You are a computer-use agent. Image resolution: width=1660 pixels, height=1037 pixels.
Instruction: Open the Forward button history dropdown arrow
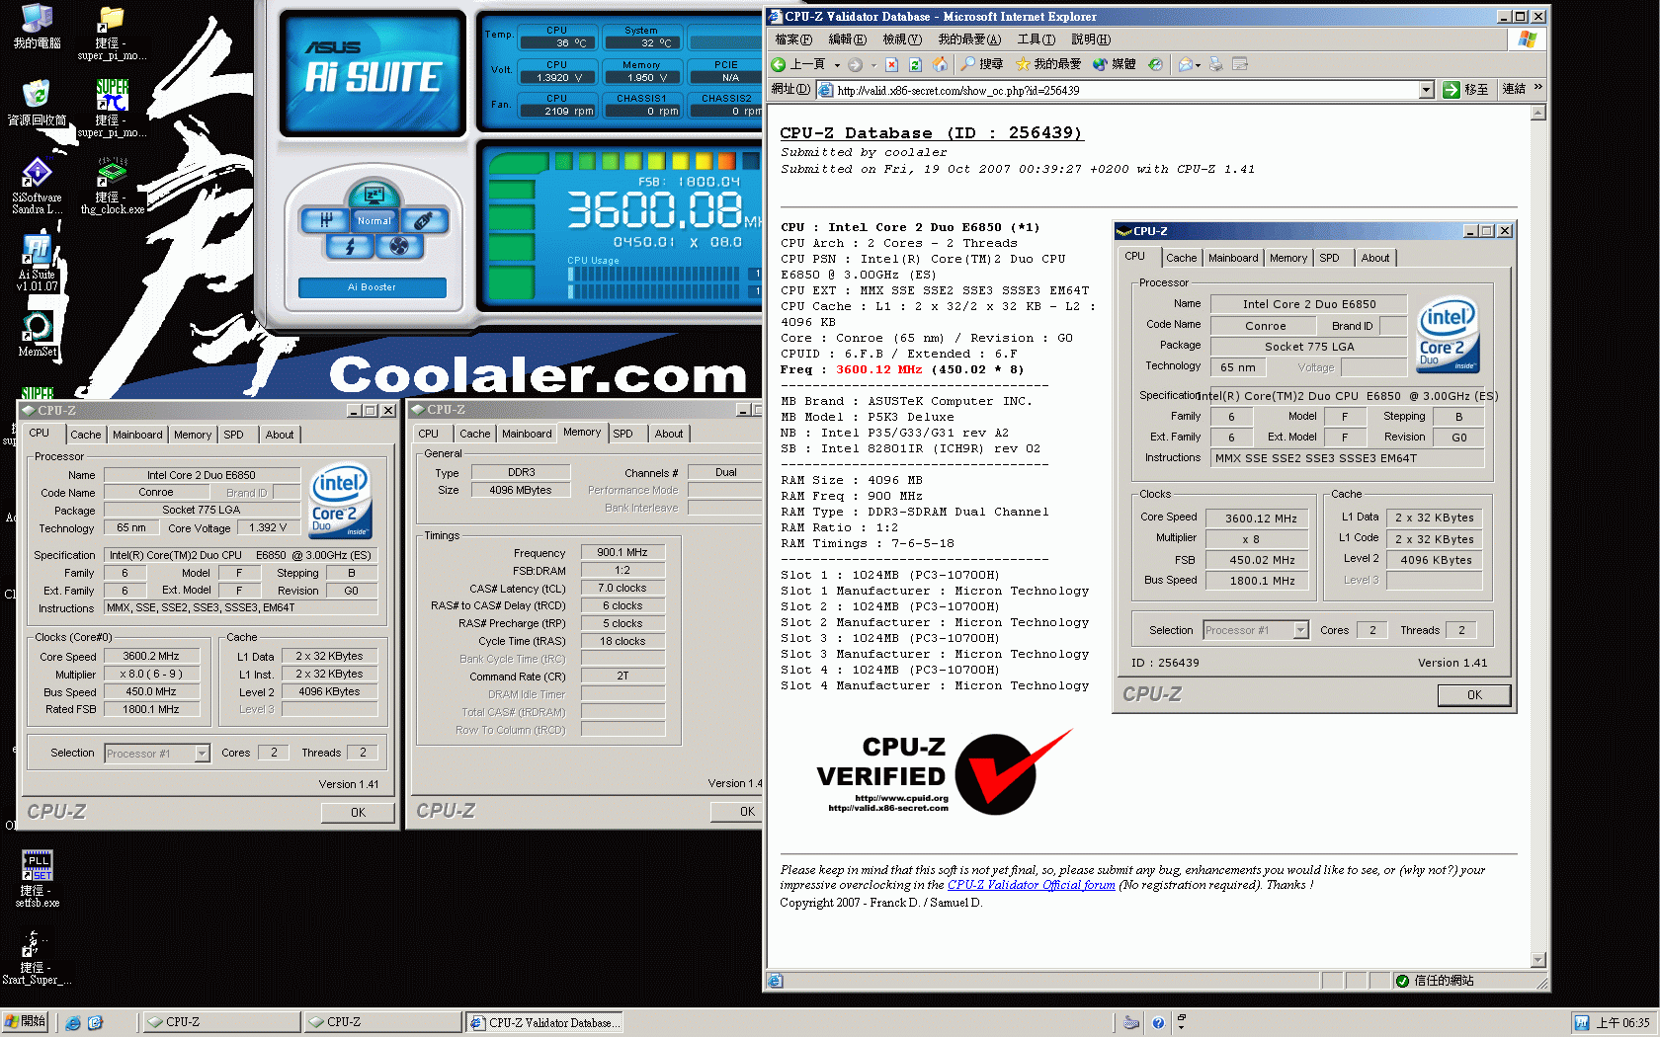point(873,65)
